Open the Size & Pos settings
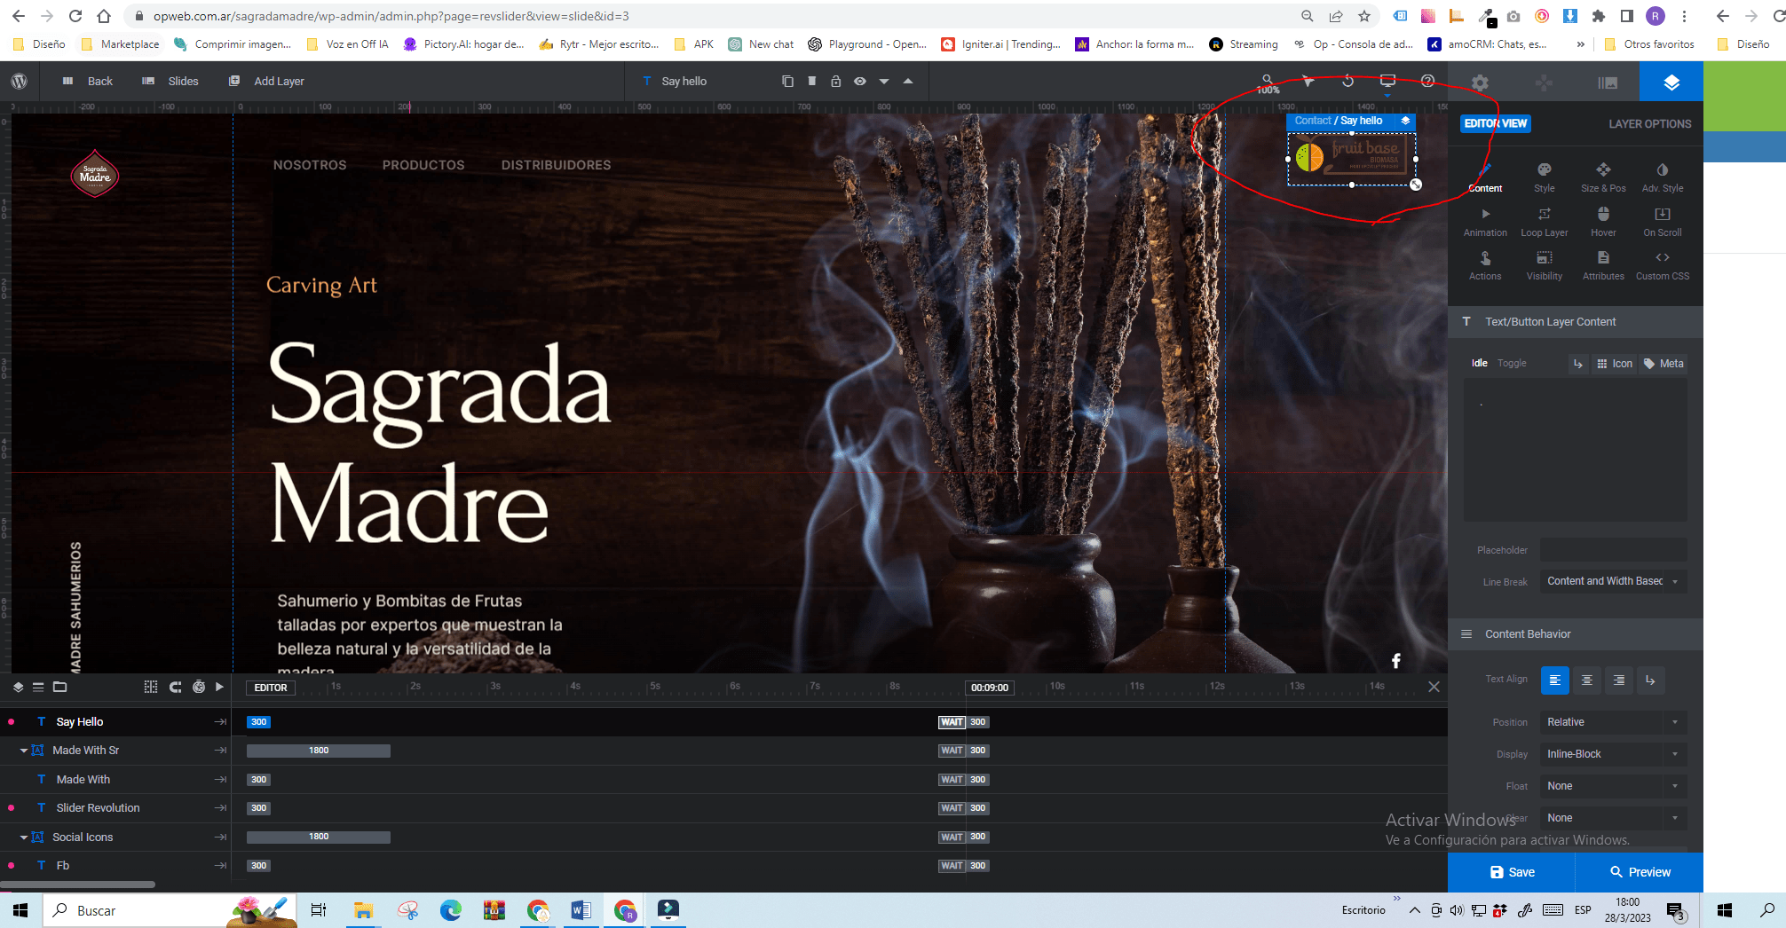The width and height of the screenshot is (1786, 928). tap(1603, 177)
